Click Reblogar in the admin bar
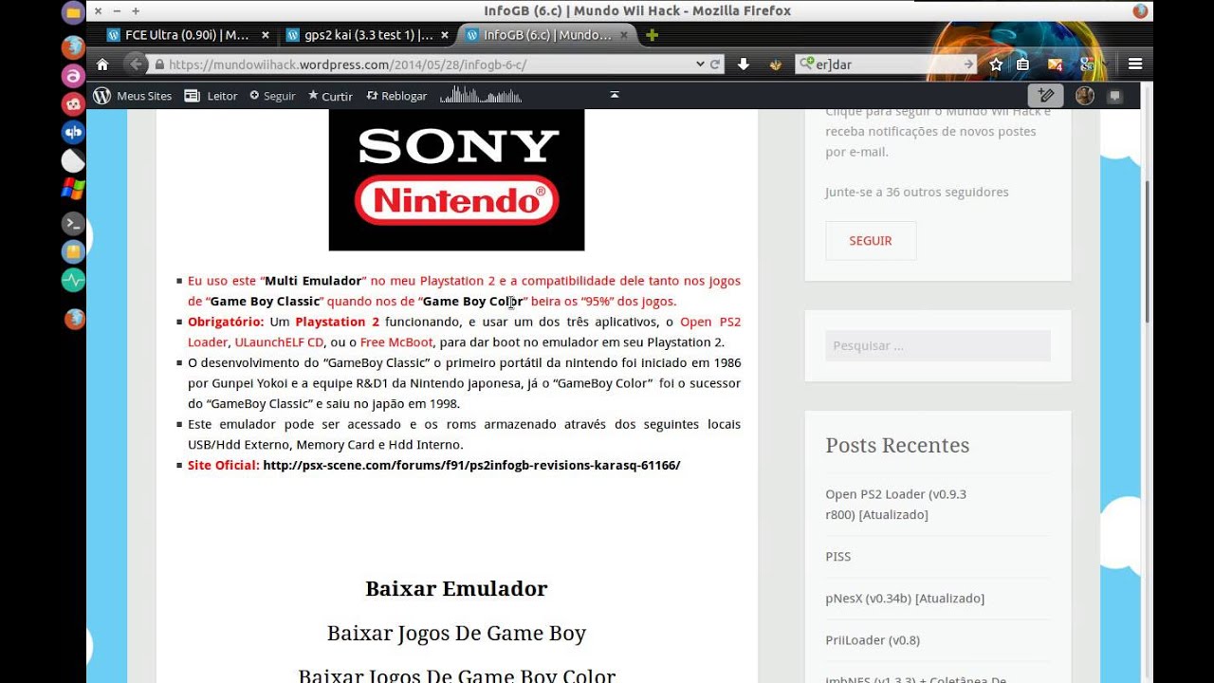 coord(396,96)
